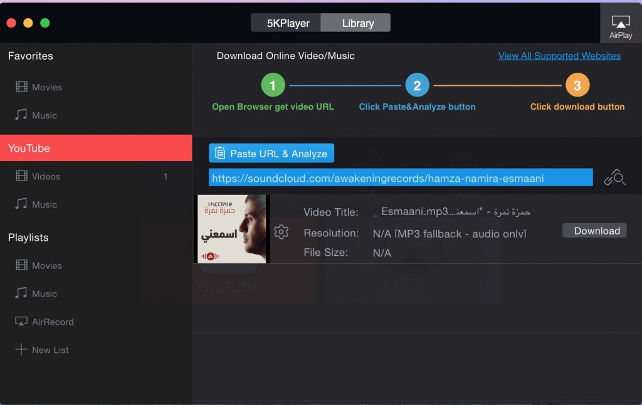The height and width of the screenshot is (405, 642).
Task: Open download settings gear beside the thumbnail
Action: click(282, 232)
